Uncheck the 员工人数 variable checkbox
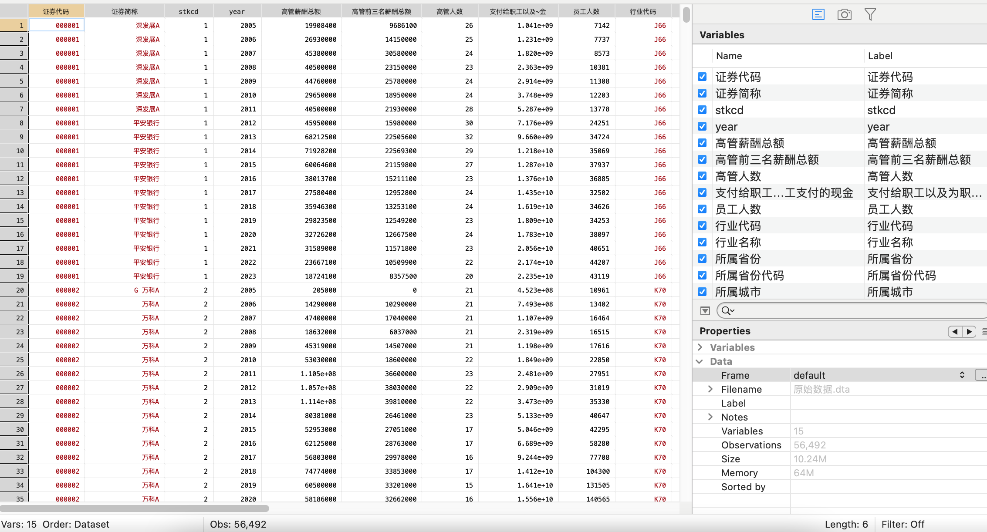 [702, 209]
